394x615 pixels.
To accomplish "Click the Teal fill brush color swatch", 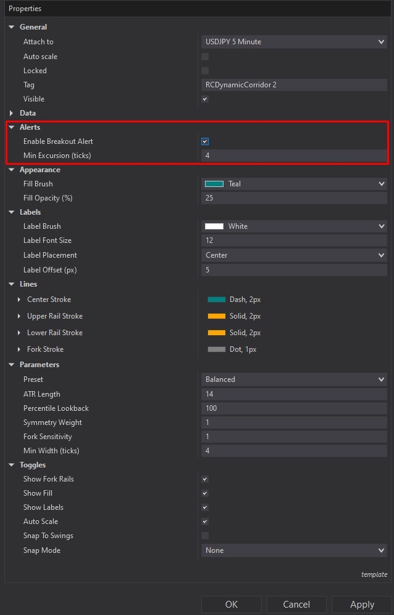I will pyautogui.click(x=214, y=183).
